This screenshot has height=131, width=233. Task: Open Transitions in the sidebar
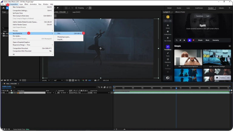168,47
